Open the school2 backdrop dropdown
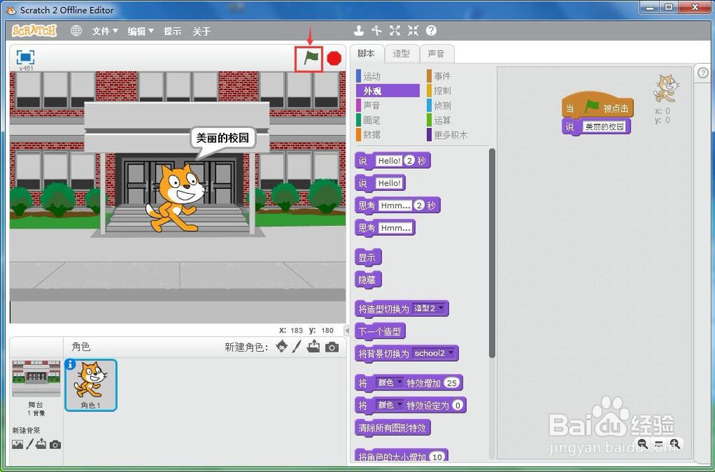The height and width of the screenshot is (472, 715). (434, 353)
